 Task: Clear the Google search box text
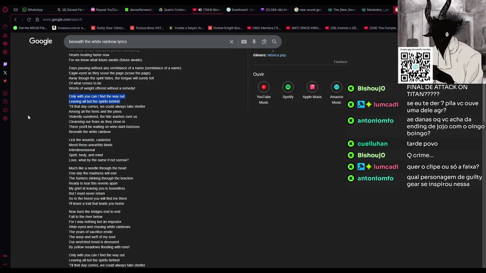[x=232, y=42]
